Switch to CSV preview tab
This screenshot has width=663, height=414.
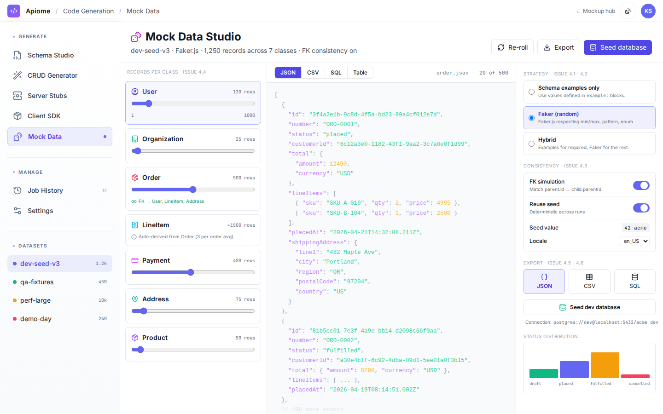[x=313, y=73]
